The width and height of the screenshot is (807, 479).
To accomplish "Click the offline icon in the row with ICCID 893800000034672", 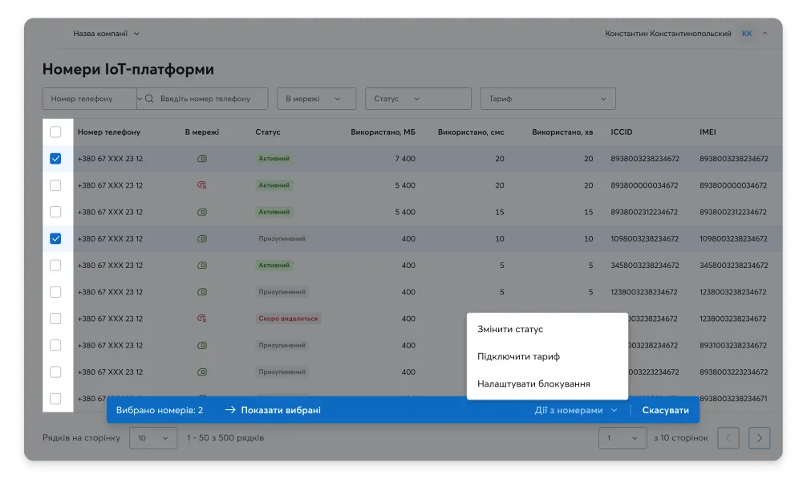I will coord(202,185).
